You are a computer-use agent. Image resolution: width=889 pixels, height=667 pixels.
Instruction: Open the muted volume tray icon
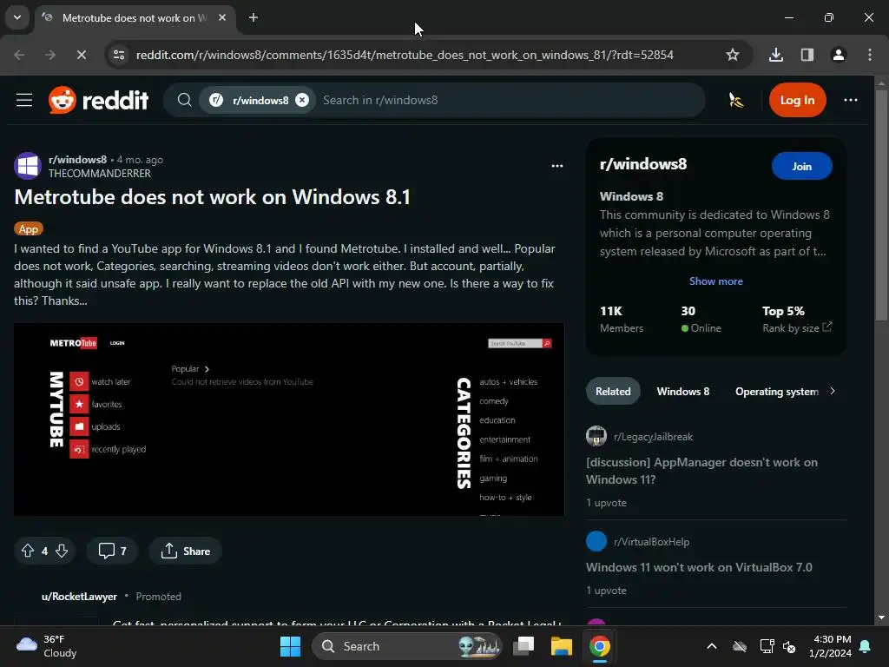click(x=788, y=646)
